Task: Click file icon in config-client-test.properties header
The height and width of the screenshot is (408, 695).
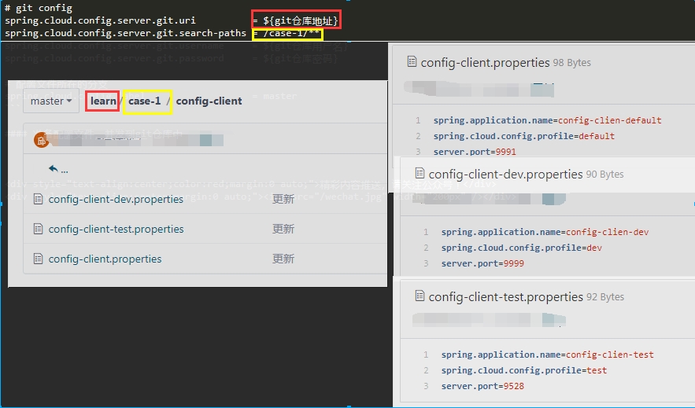Action: tap(420, 296)
